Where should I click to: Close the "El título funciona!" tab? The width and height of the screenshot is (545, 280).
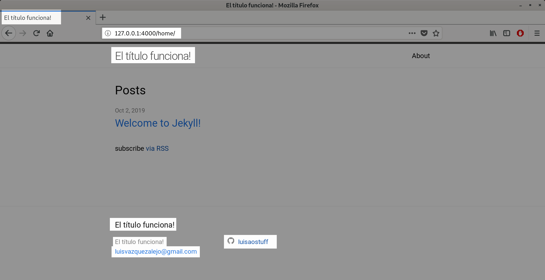[x=88, y=18]
